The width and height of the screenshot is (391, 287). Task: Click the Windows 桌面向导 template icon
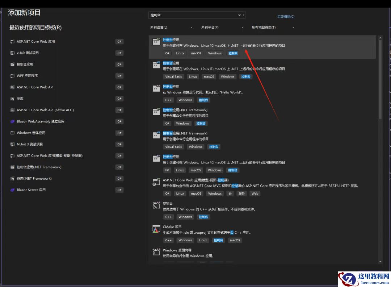[156, 251]
